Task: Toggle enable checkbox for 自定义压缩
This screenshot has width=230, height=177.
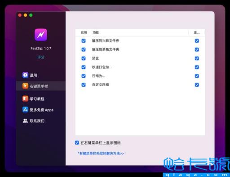Action: [84, 85]
